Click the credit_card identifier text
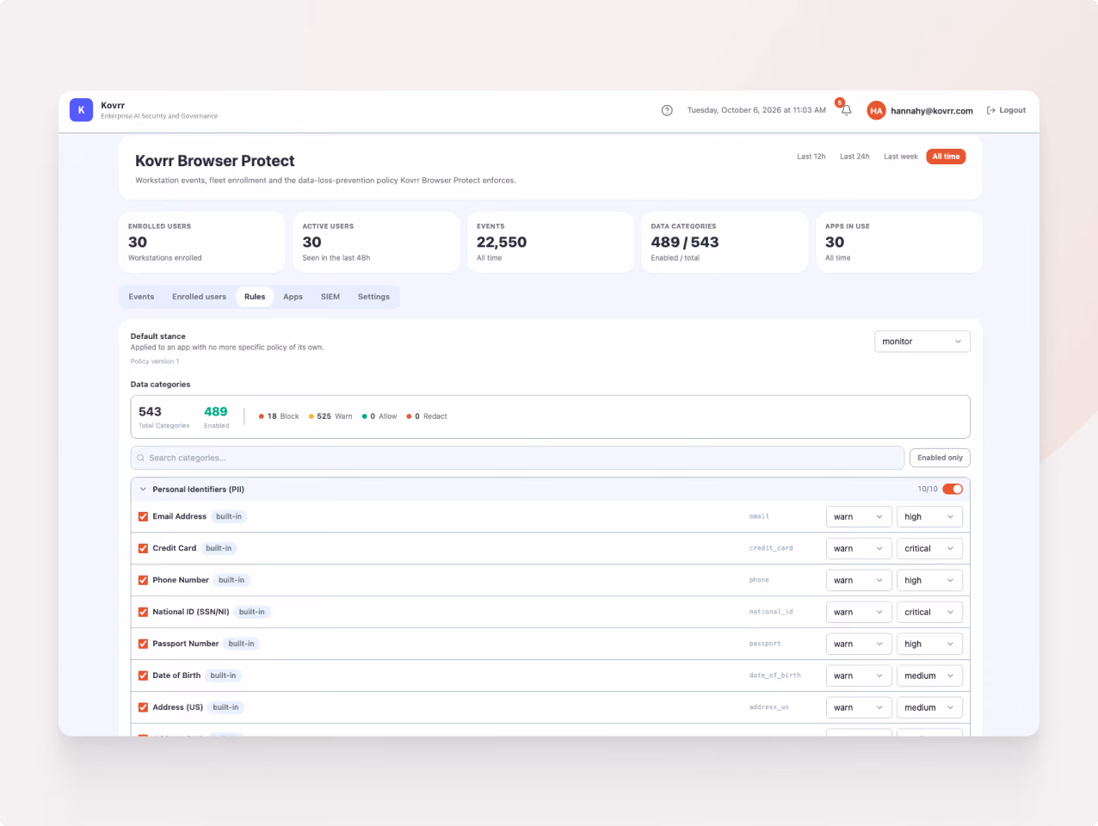Image resolution: width=1098 pixels, height=826 pixels. pyautogui.click(x=771, y=548)
